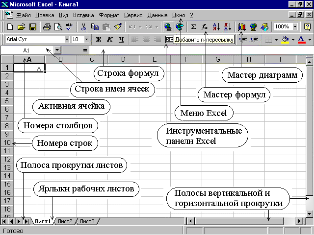
Task: Select the Лист1 sheet tab
Action: click(43, 221)
